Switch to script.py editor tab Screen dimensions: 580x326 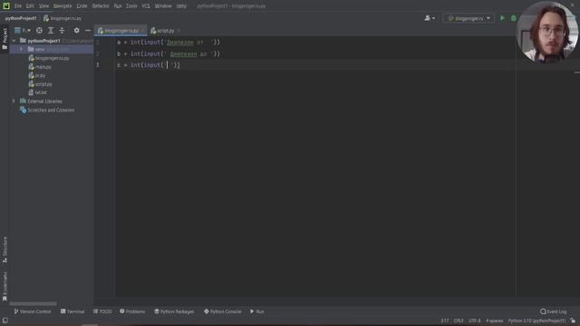[162, 31]
